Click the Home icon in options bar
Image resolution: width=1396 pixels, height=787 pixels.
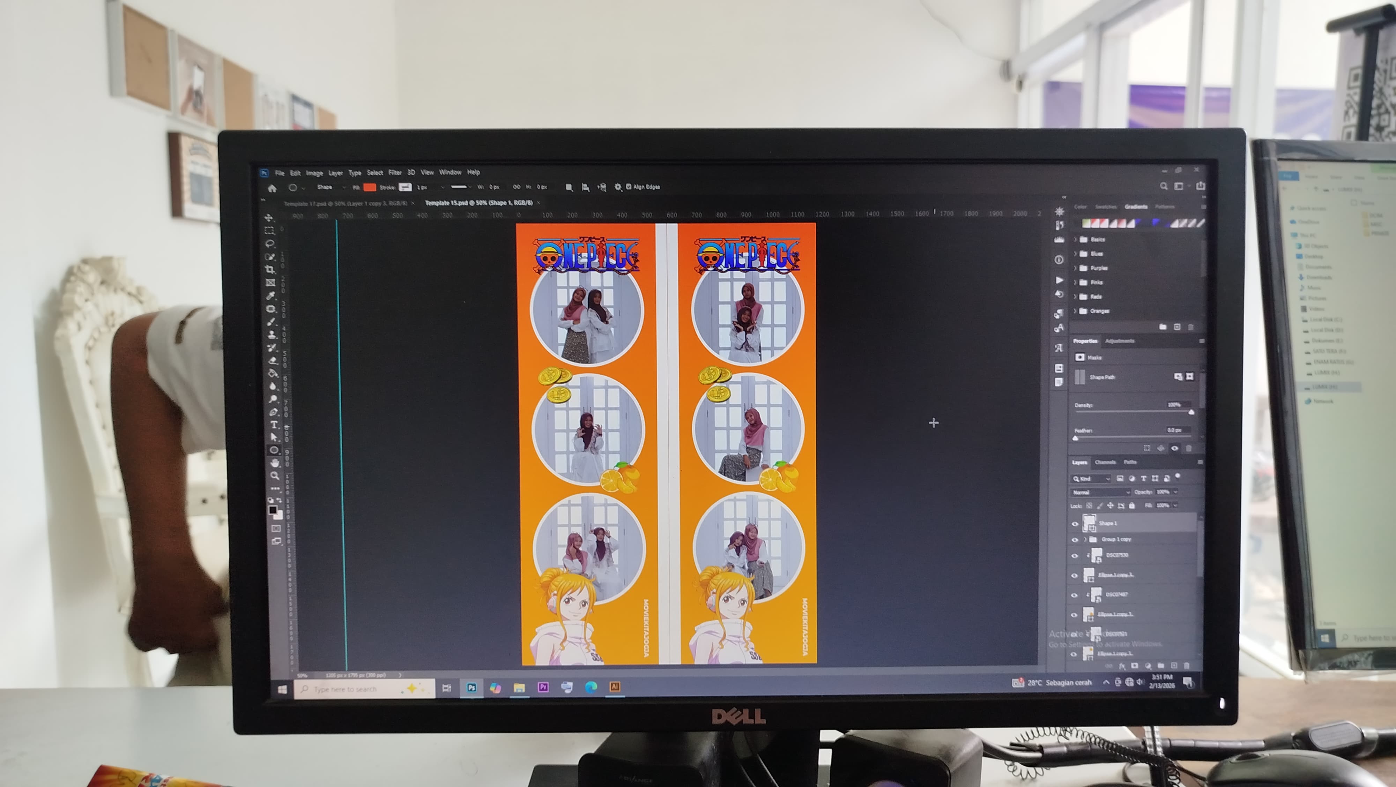272,188
